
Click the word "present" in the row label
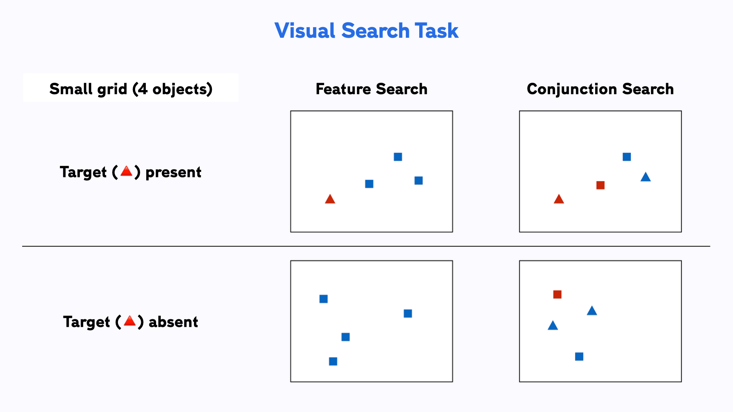tap(173, 172)
